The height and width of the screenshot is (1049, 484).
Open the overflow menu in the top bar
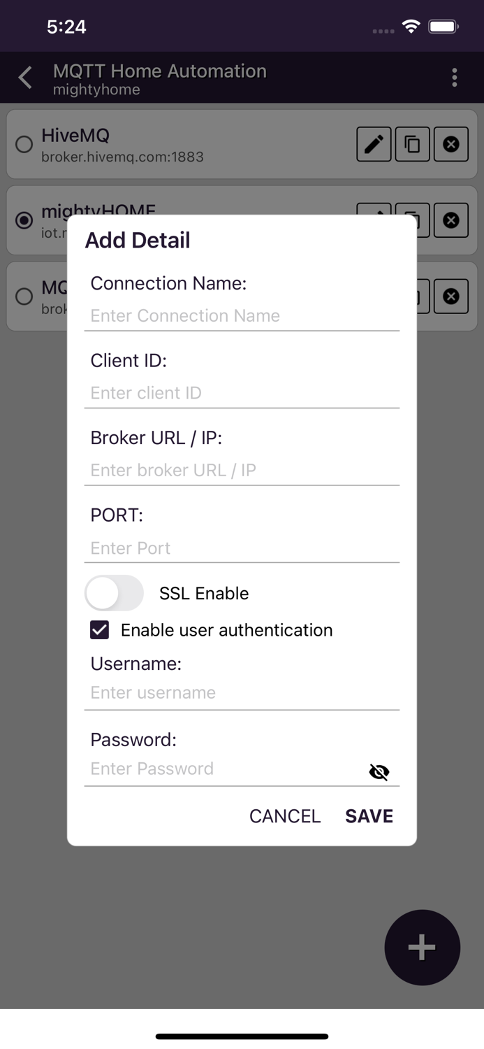pyautogui.click(x=455, y=77)
